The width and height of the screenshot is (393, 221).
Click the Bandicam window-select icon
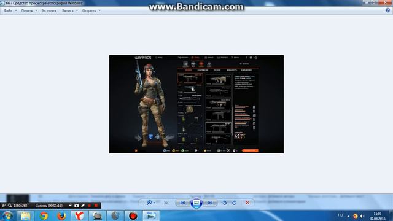pyautogui.click(x=4, y=206)
